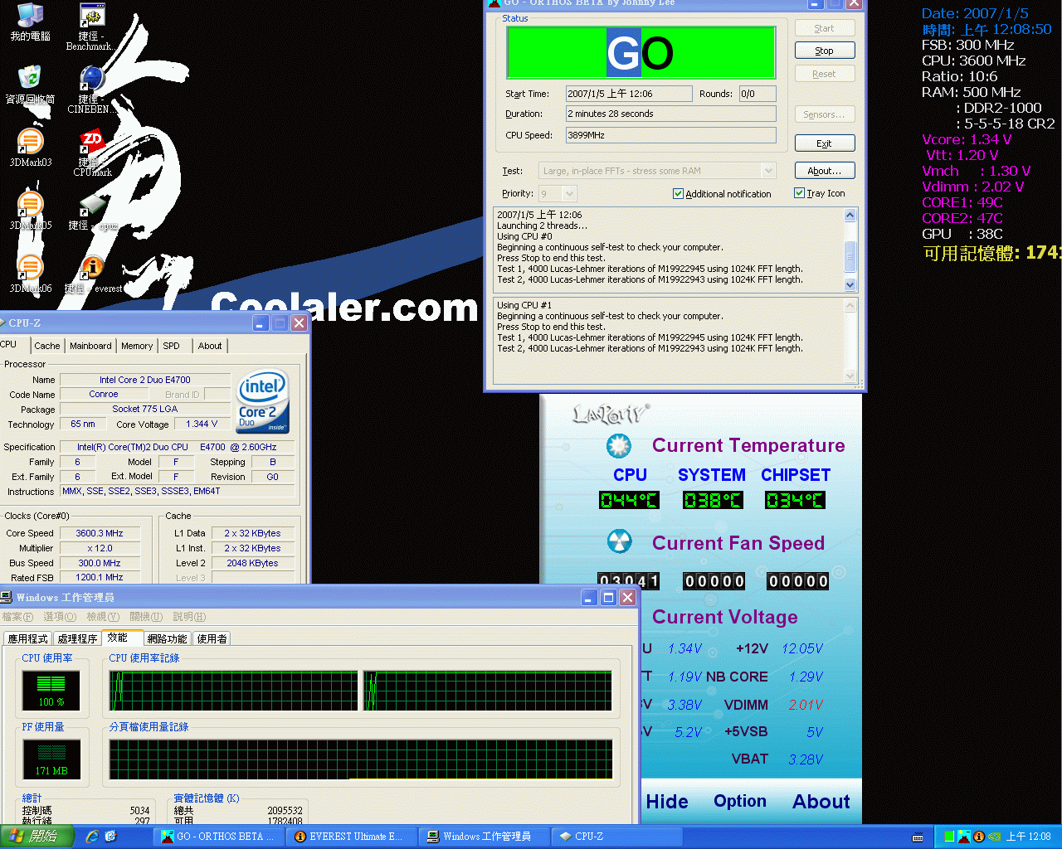Open 應用程式 tab in Task Manager
Screen dimensions: 1062x849
click(28, 638)
